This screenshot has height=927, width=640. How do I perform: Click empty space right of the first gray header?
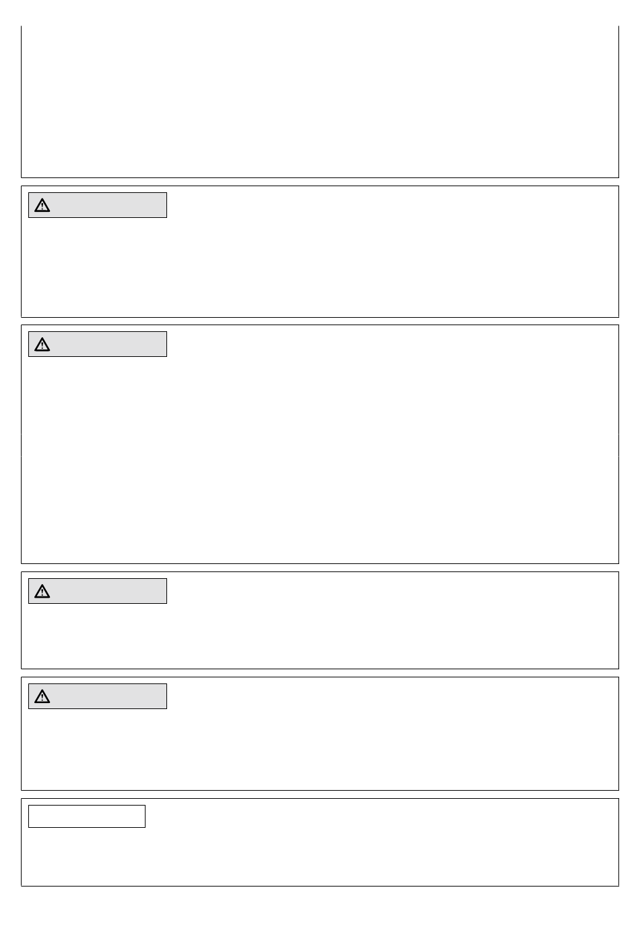click(391, 205)
